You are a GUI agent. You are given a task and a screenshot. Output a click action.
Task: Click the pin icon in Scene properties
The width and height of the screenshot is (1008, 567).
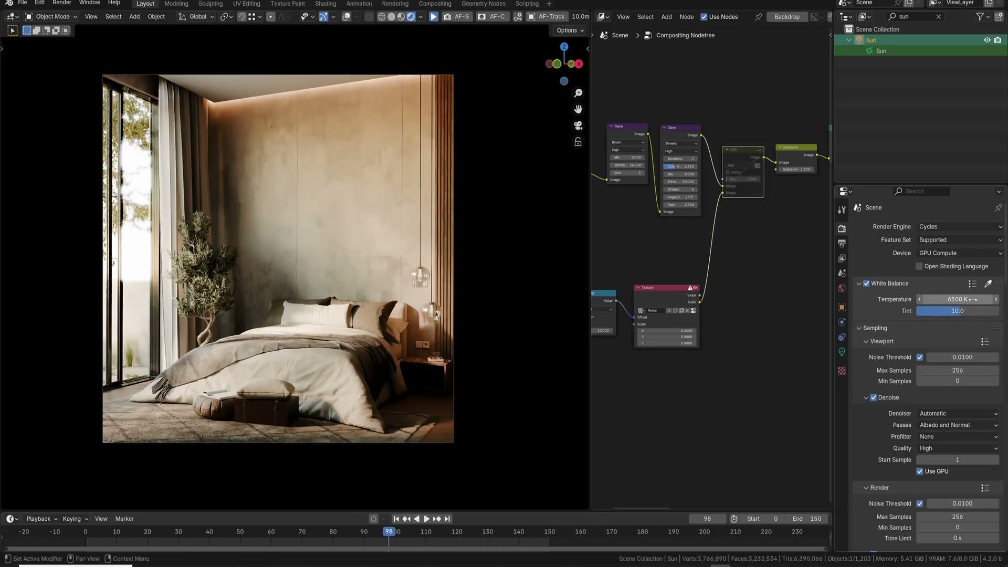(999, 208)
